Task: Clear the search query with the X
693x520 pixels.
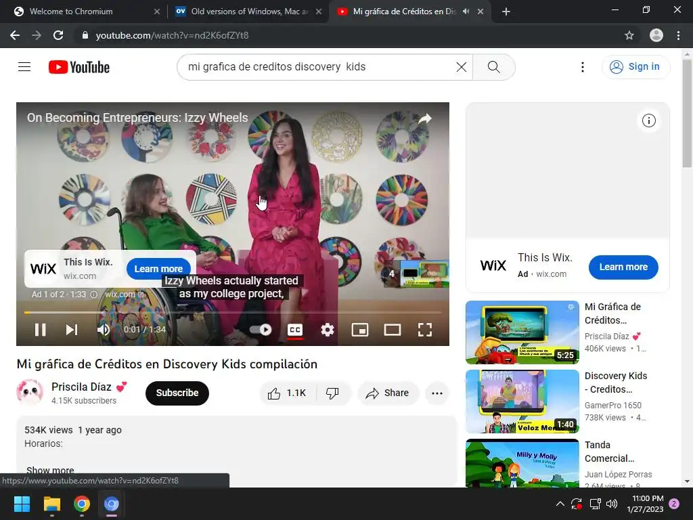Action: click(462, 67)
